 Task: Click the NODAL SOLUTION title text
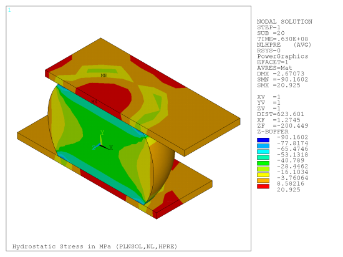click(284, 22)
